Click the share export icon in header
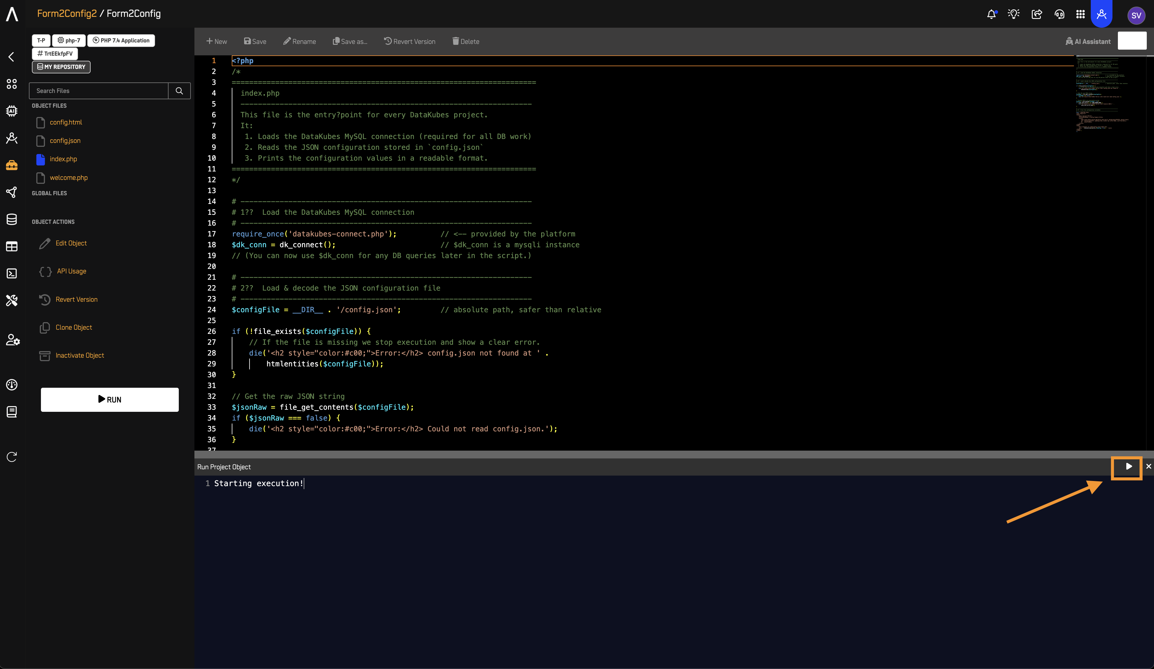The height and width of the screenshot is (669, 1154). (x=1037, y=14)
